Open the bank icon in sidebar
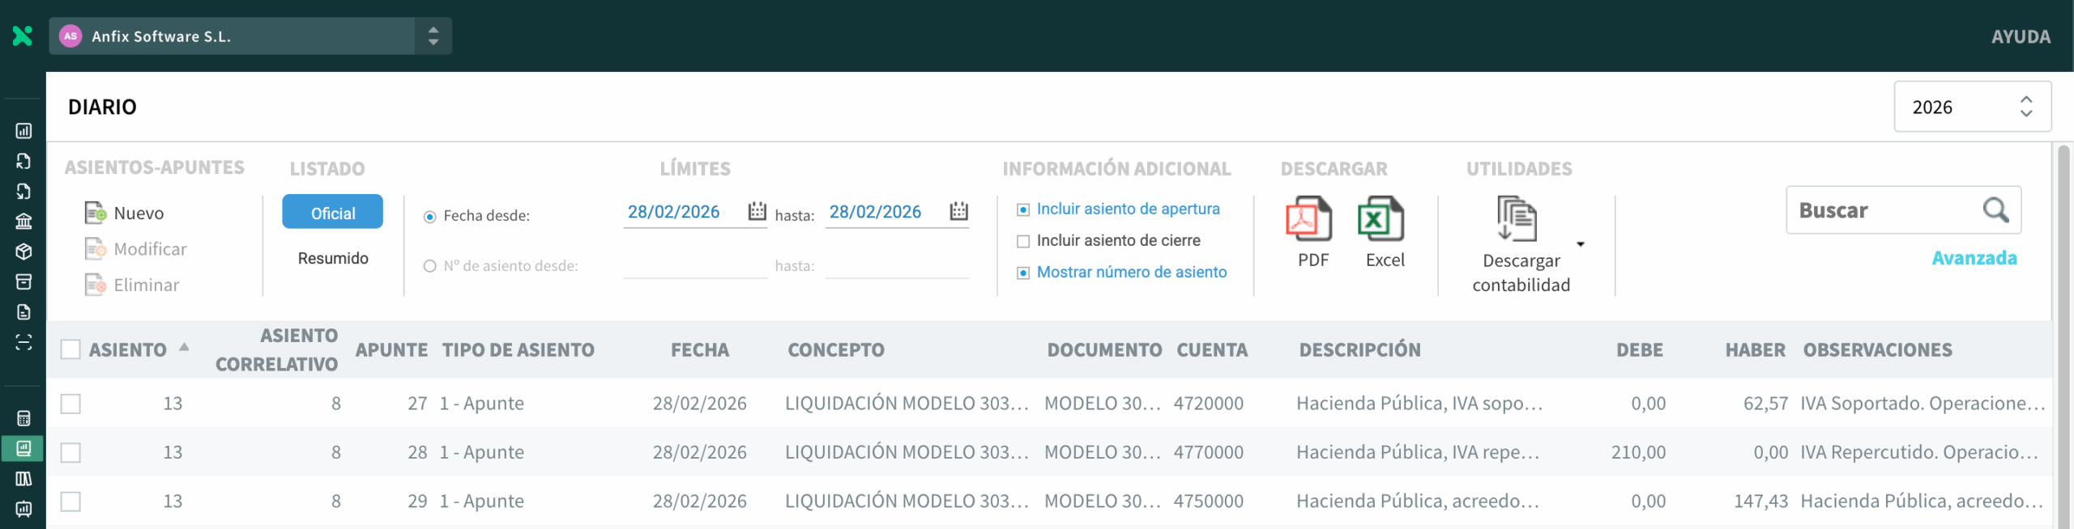The image size is (2074, 529). coord(23,222)
